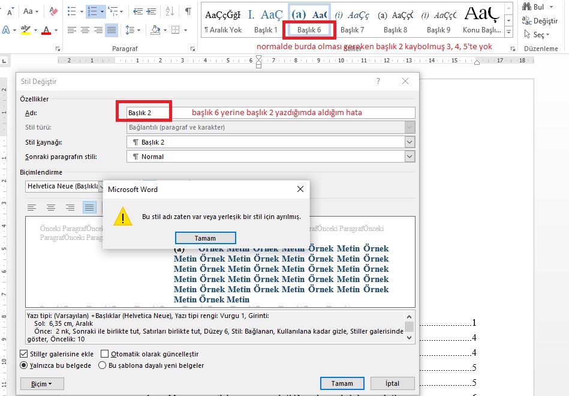Image resolution: width=569 pixels, height=396 pixels.
Task: Click the Aa change case icon
Action: coord(31,11)
